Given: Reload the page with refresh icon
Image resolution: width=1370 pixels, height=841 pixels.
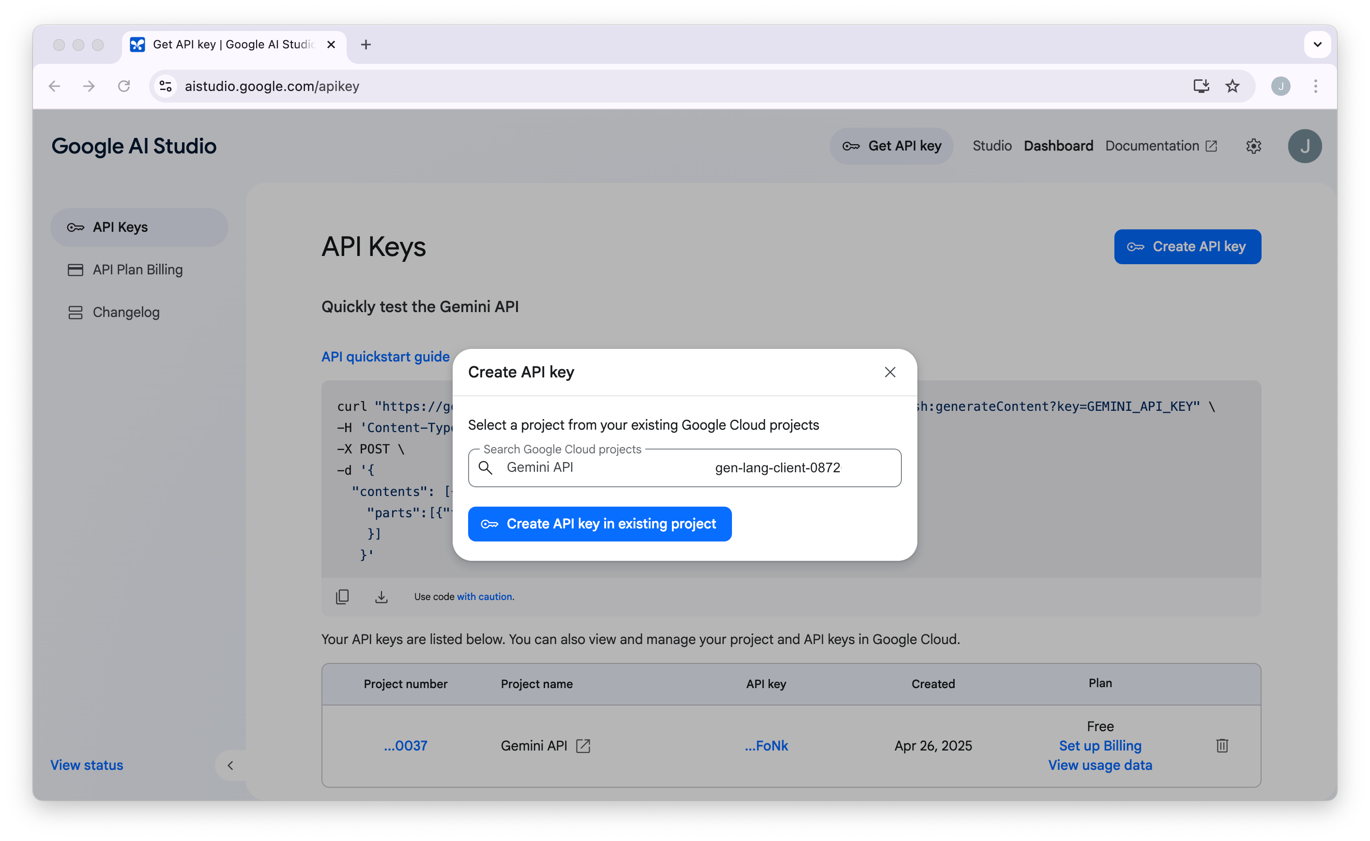Looking at the screenshot, I should [x=123, y=86].
